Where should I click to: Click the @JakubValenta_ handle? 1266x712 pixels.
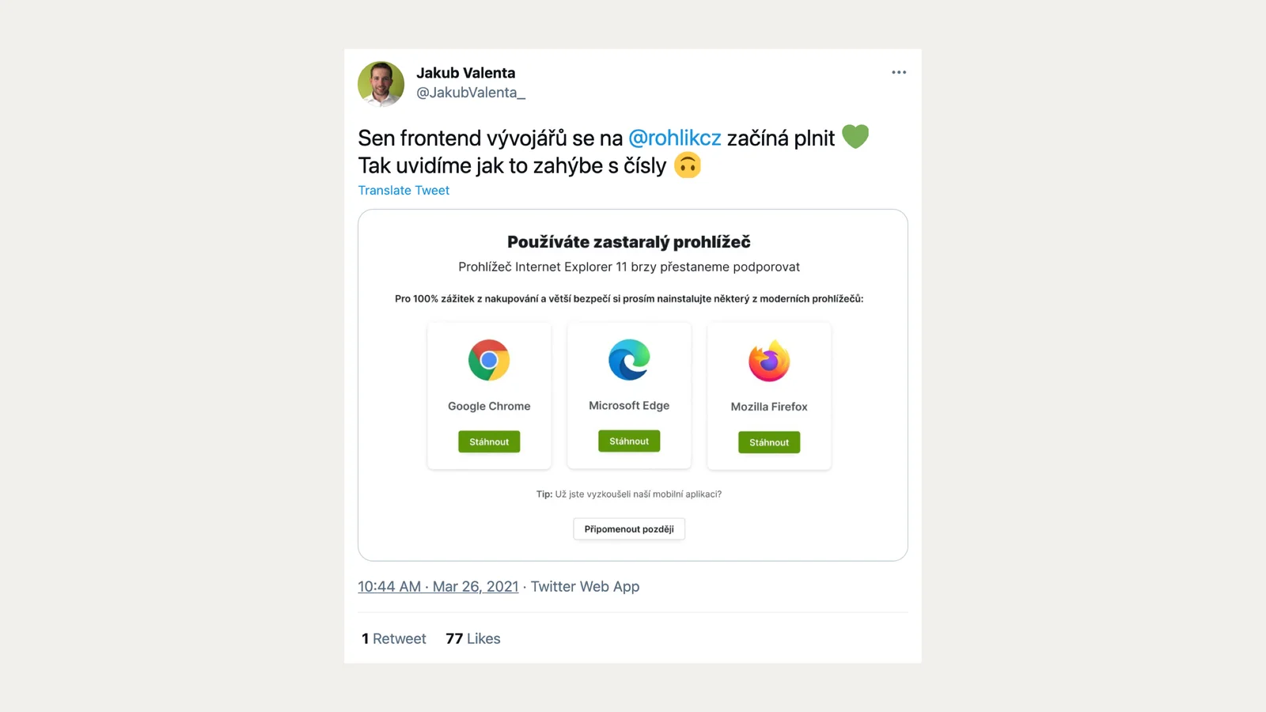[470, 93]
